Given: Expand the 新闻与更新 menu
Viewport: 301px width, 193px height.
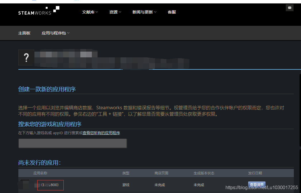Looking at the screenshot, I should pyautogui.click(x=144, y=12).
